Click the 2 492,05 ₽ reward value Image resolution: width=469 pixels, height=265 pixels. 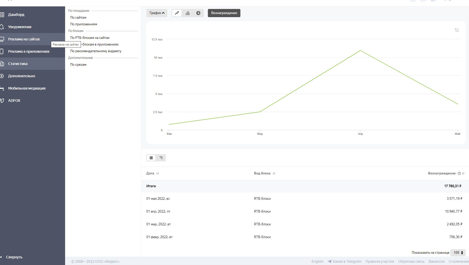click(x=454, y=224)
